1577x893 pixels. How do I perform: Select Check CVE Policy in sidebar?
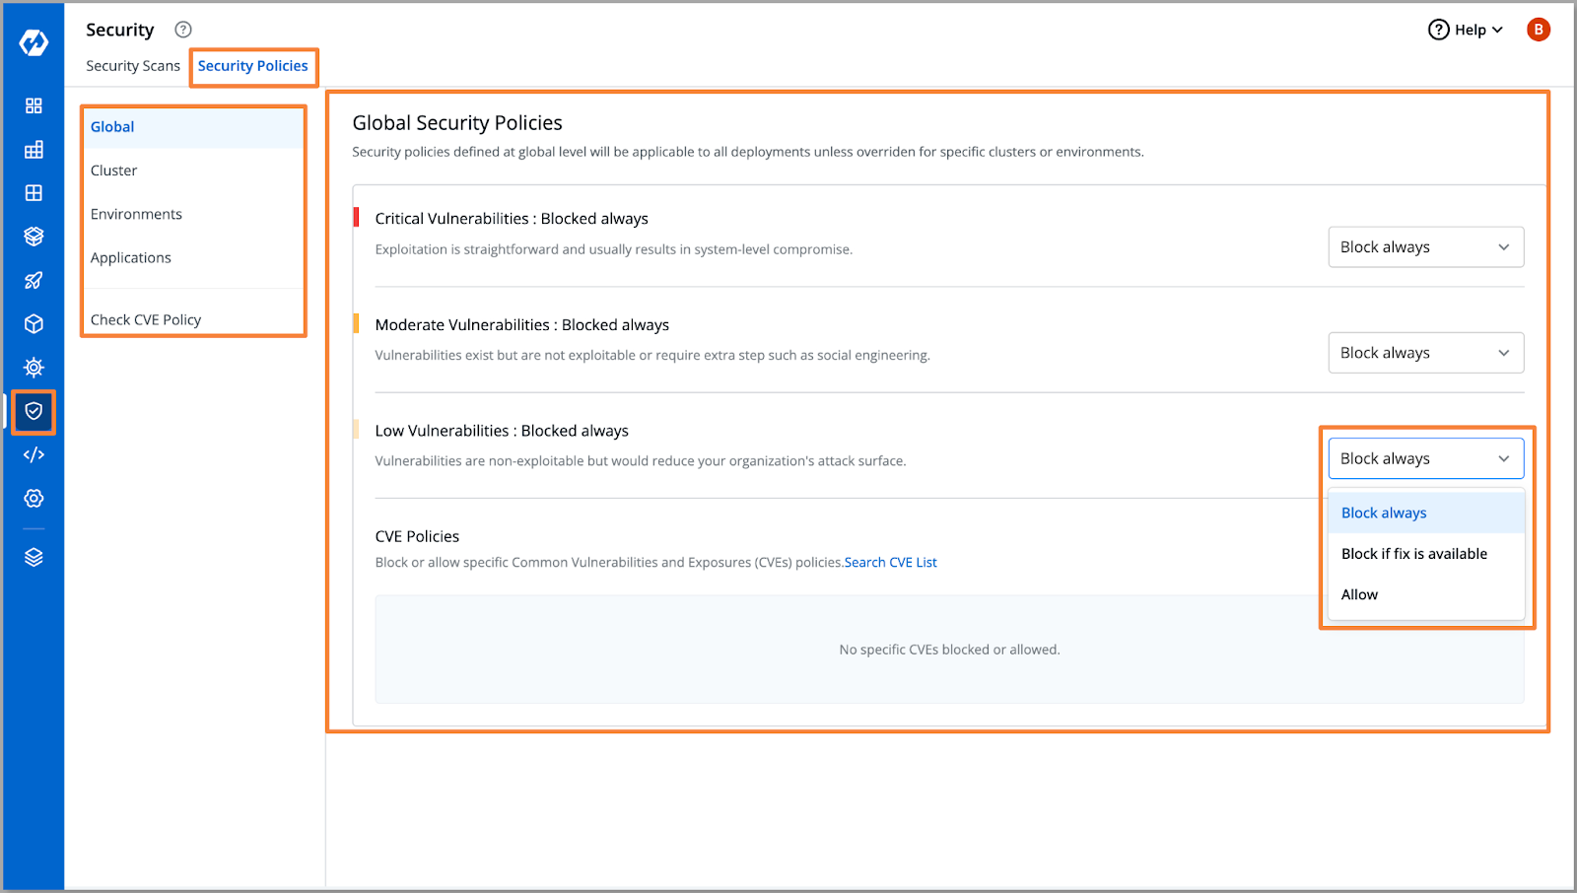146,319
